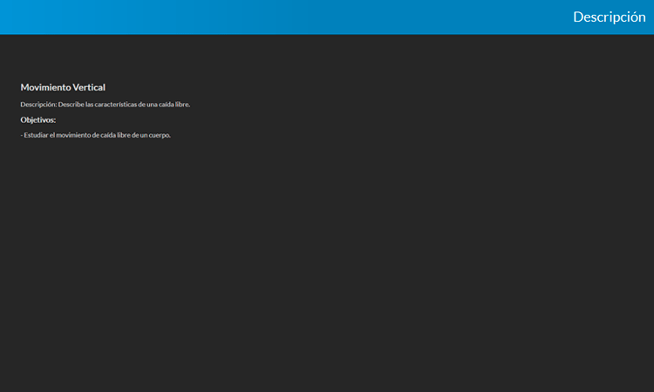Click the Movimiento Vertical heading
Viewport: 654px width, 392px height.
63,87
